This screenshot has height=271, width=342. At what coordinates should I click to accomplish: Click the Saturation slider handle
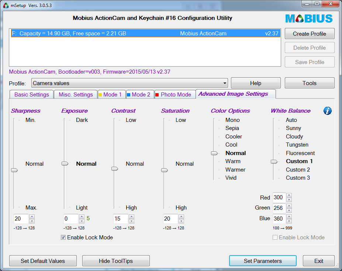coord(165,170)
